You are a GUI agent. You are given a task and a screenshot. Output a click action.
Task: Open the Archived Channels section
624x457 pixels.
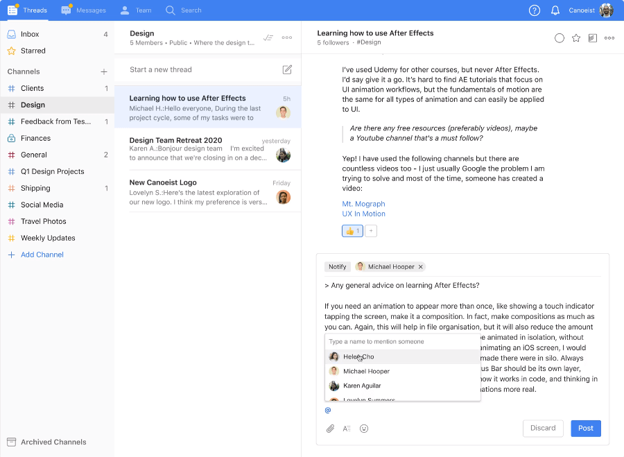pos(53,442)
